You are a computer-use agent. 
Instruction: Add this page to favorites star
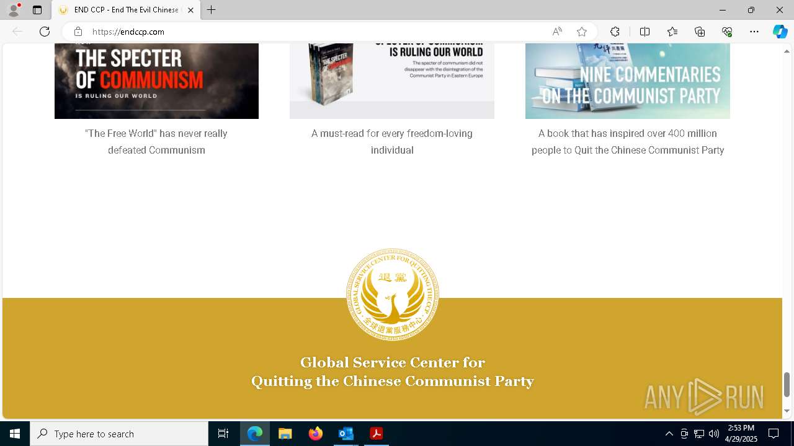pos(582,32)
